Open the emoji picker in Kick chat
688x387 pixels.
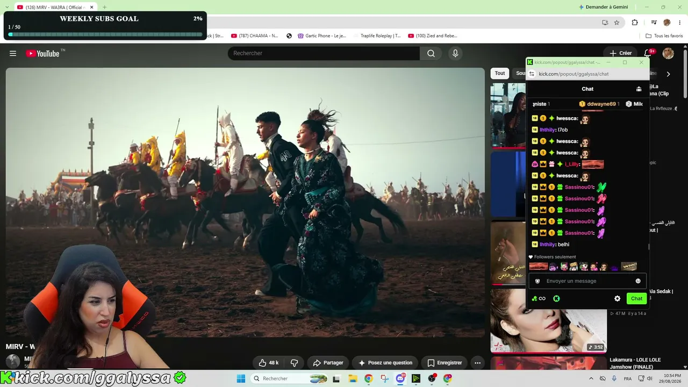638,281
